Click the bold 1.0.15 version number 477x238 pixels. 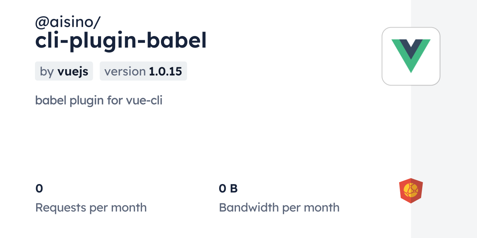[x=165, y=71]
